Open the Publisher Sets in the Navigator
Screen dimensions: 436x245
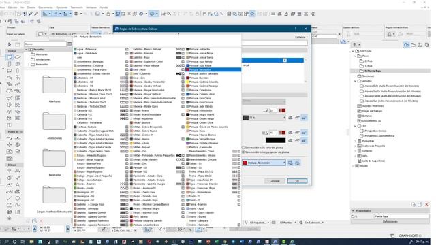pos(427,45)
